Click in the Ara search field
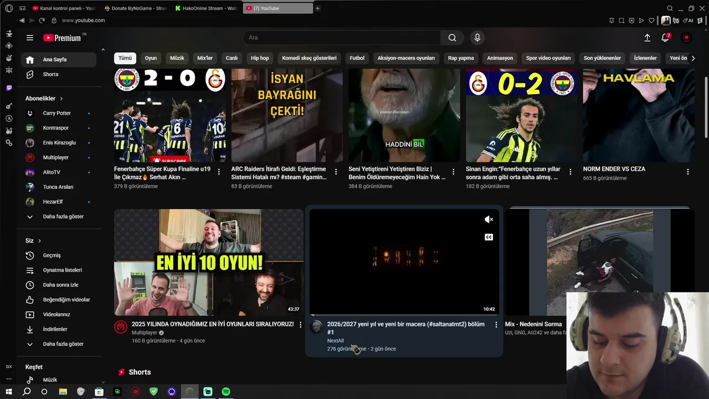 342,38
